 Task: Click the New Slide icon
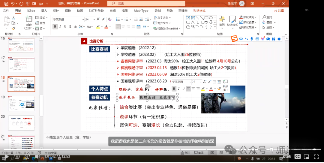pyautogui.click(x=29, y=19)
